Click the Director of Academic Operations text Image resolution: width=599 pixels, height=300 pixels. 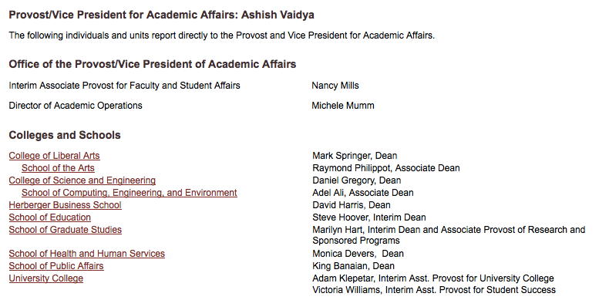click(x=76, y=105)
